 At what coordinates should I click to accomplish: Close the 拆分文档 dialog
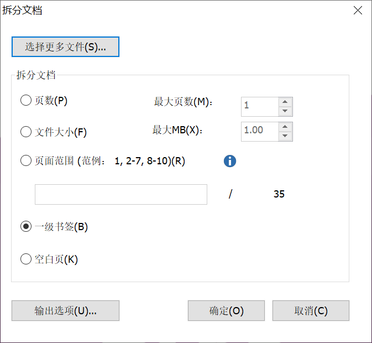[x=358, y=11]
